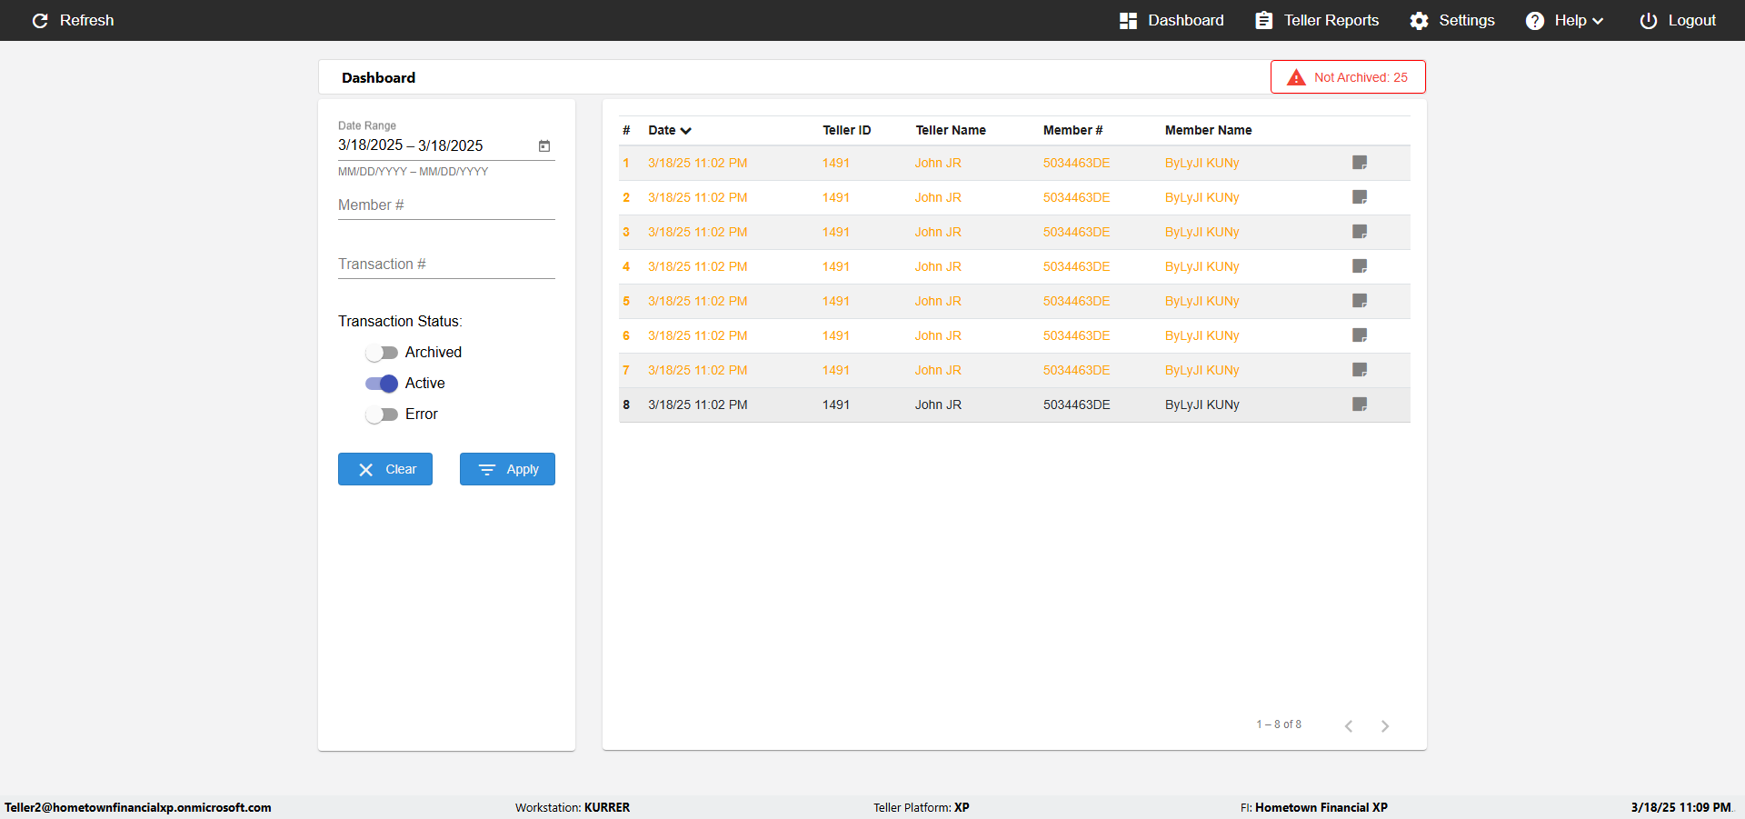Open the note icon for row 1
The image size is (1745, 819).
pos(1360,163)
